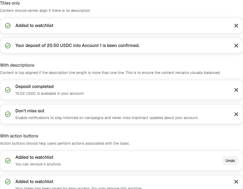Click the check icon on the saved token toast
The image size is (243, 189).
[x=8, y=181]
